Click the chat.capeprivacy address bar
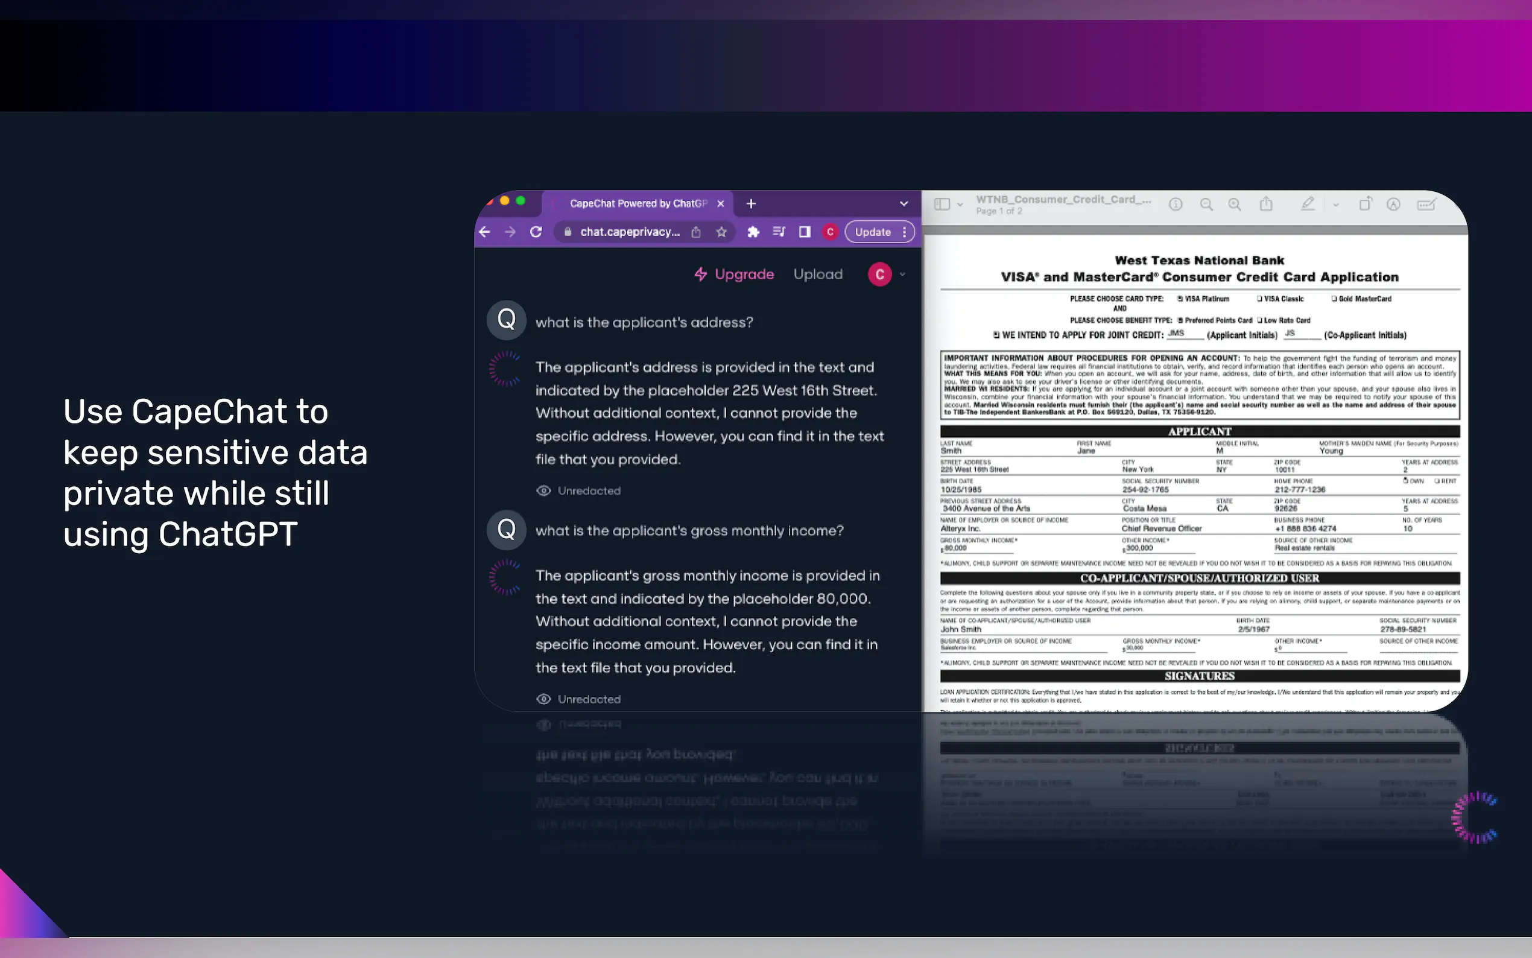1532x958 pixels. click(x=630, y=232)
